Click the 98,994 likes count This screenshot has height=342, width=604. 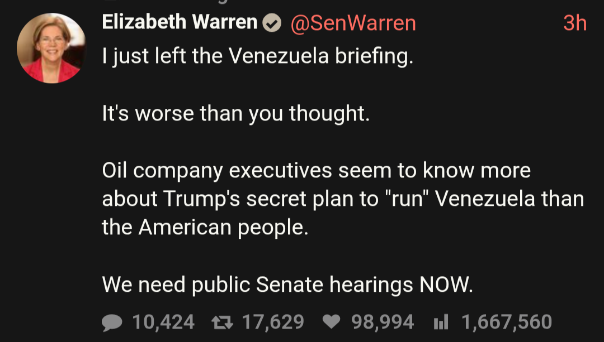click(383, 322)
